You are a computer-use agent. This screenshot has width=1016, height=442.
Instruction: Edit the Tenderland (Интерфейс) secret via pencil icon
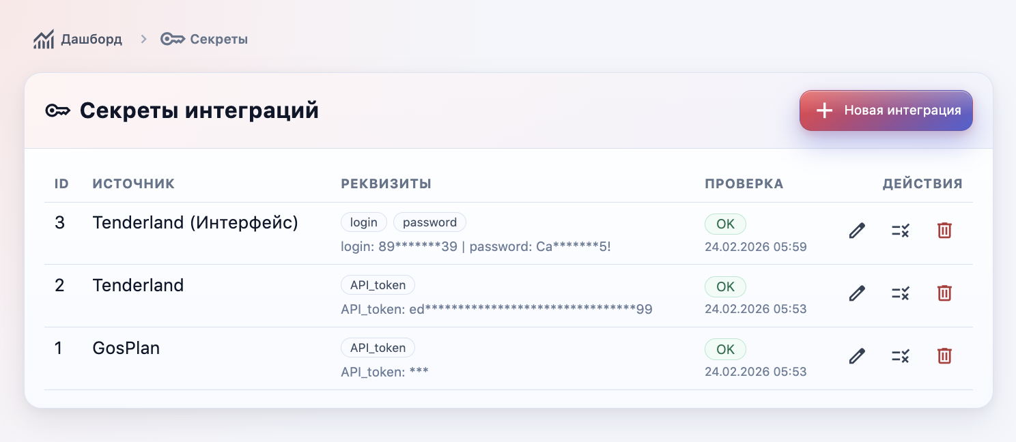point(857,231)
